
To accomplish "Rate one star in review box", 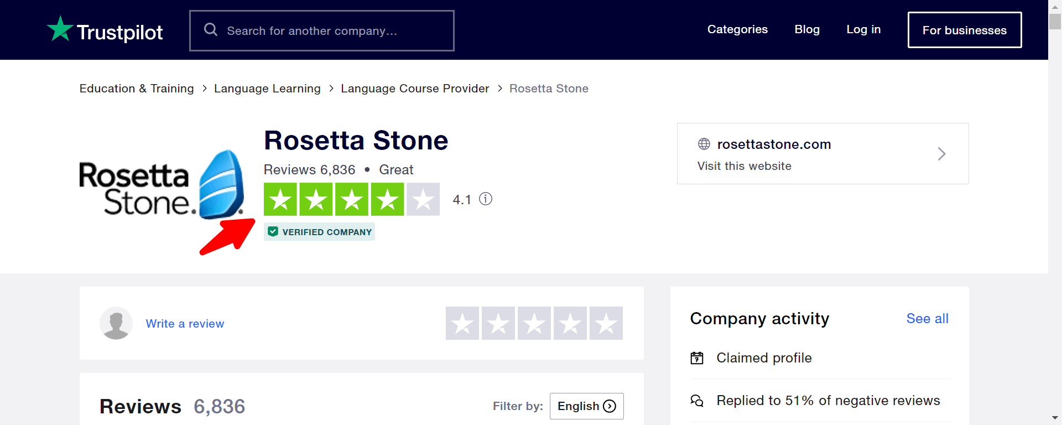I will 462,323.
